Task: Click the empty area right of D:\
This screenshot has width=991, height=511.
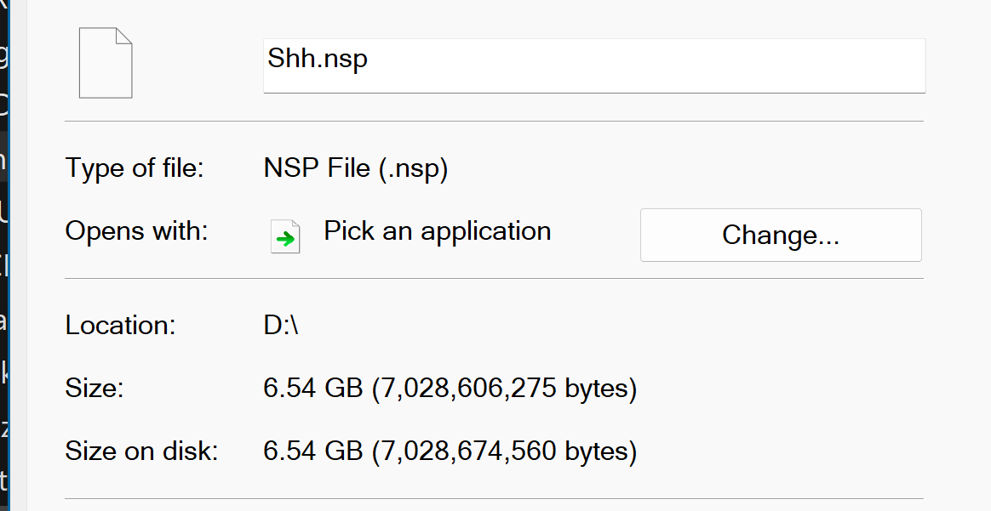Action: 596,326
